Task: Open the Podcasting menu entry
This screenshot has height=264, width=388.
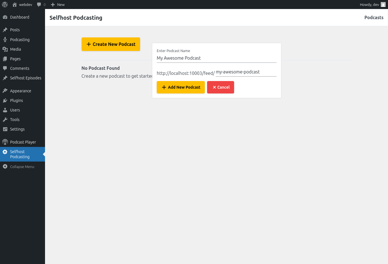Action: (20, 40)
